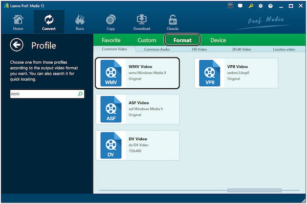Open settings gear in title bar
The image size is (307, 204).
(261, 6)
